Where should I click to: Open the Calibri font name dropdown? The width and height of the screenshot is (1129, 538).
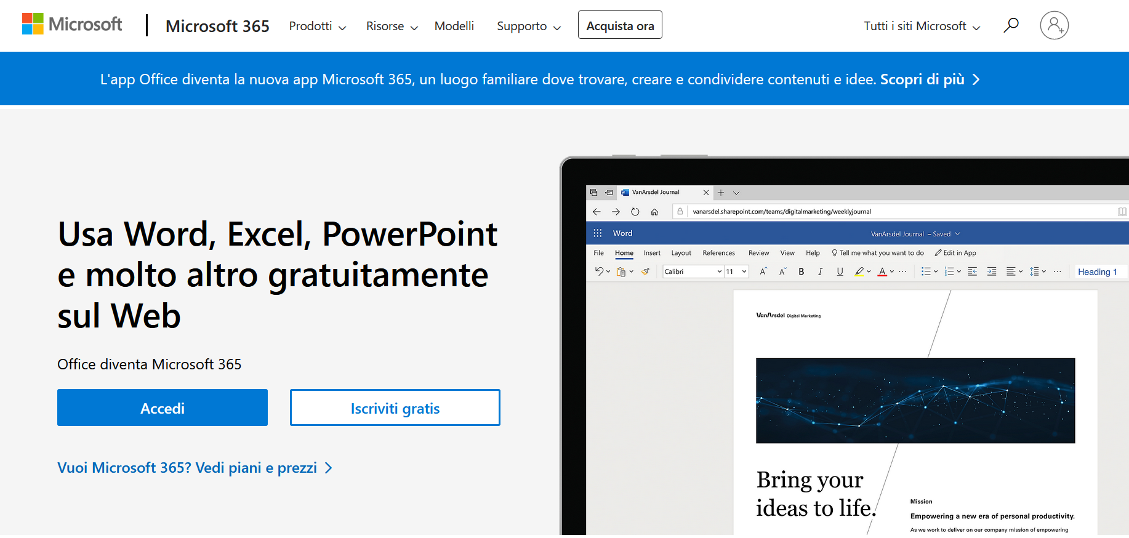719,271
